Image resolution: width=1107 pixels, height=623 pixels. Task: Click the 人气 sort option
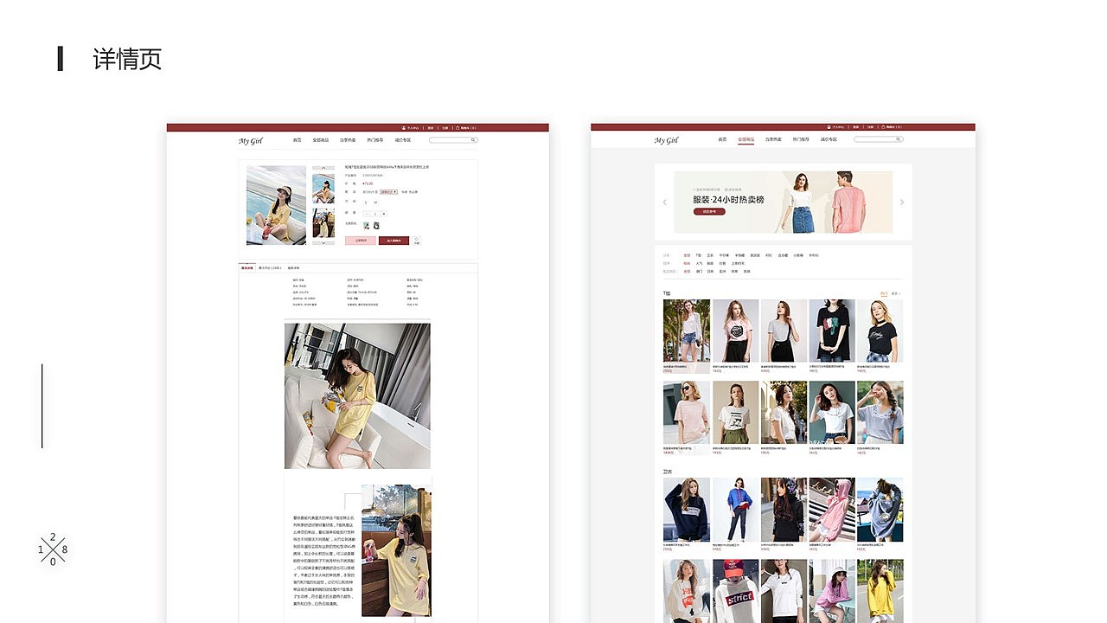pyautogui.click(x=699, y=263)
